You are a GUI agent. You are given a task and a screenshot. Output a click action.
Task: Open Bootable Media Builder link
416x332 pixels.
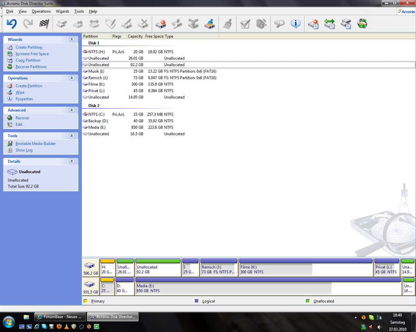(x=35, y=144)
